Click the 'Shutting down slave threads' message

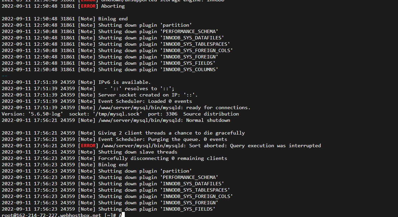[x=137, y=152]
